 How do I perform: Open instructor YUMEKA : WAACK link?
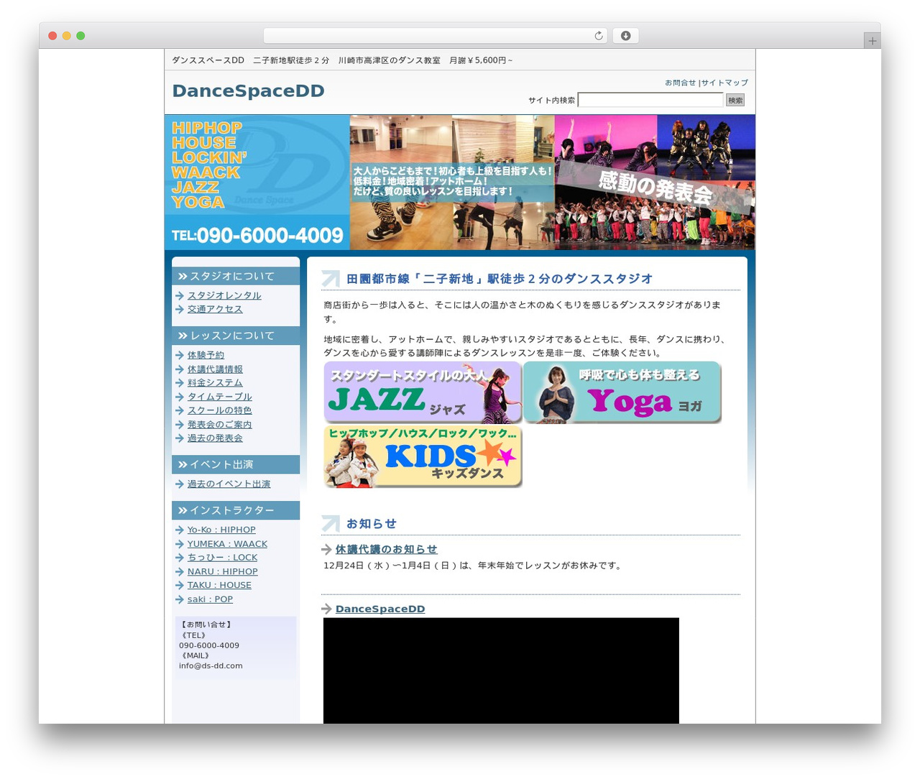point(227,544)
